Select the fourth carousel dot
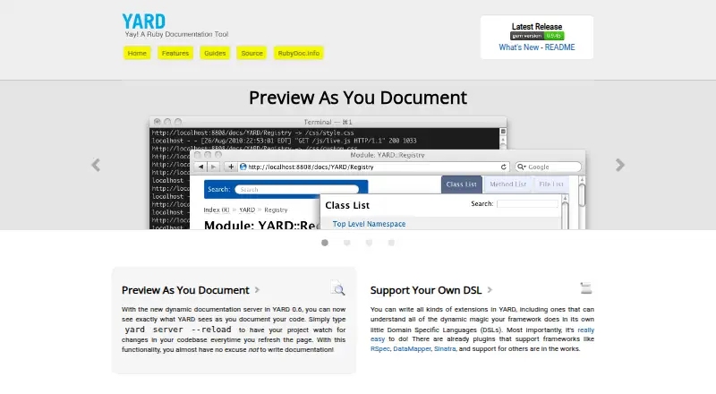The height and width of the screenshot is (394, 716). [391, 243]
